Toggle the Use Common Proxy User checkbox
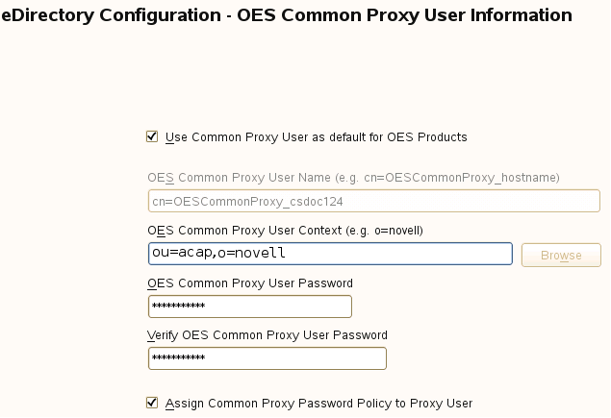The image size is (611, 418). click(152, 137)
